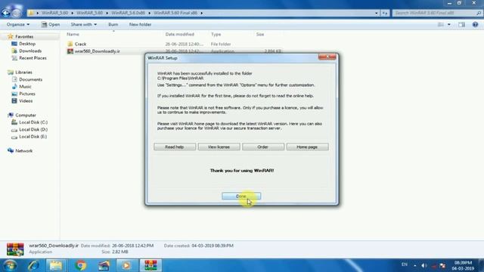484x272 pixels.
Task: Open the taskbar clock and date
Action: (x=463, y=265)
